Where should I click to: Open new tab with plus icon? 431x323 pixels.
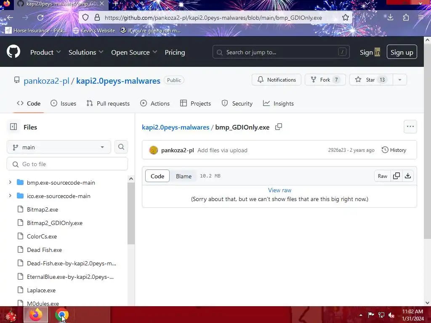click(115, 4)
